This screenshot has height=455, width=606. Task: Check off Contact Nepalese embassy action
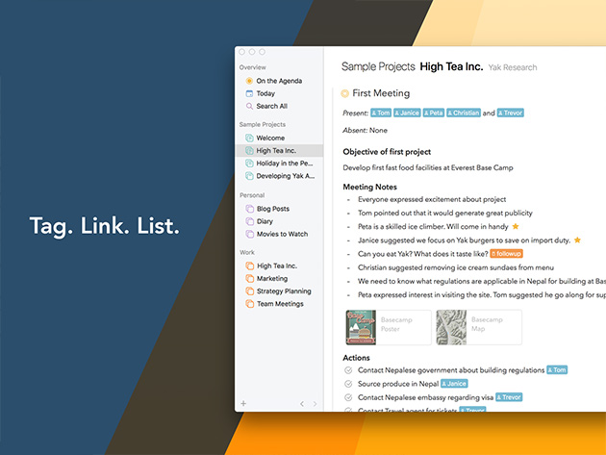click(x=348, y=397)
